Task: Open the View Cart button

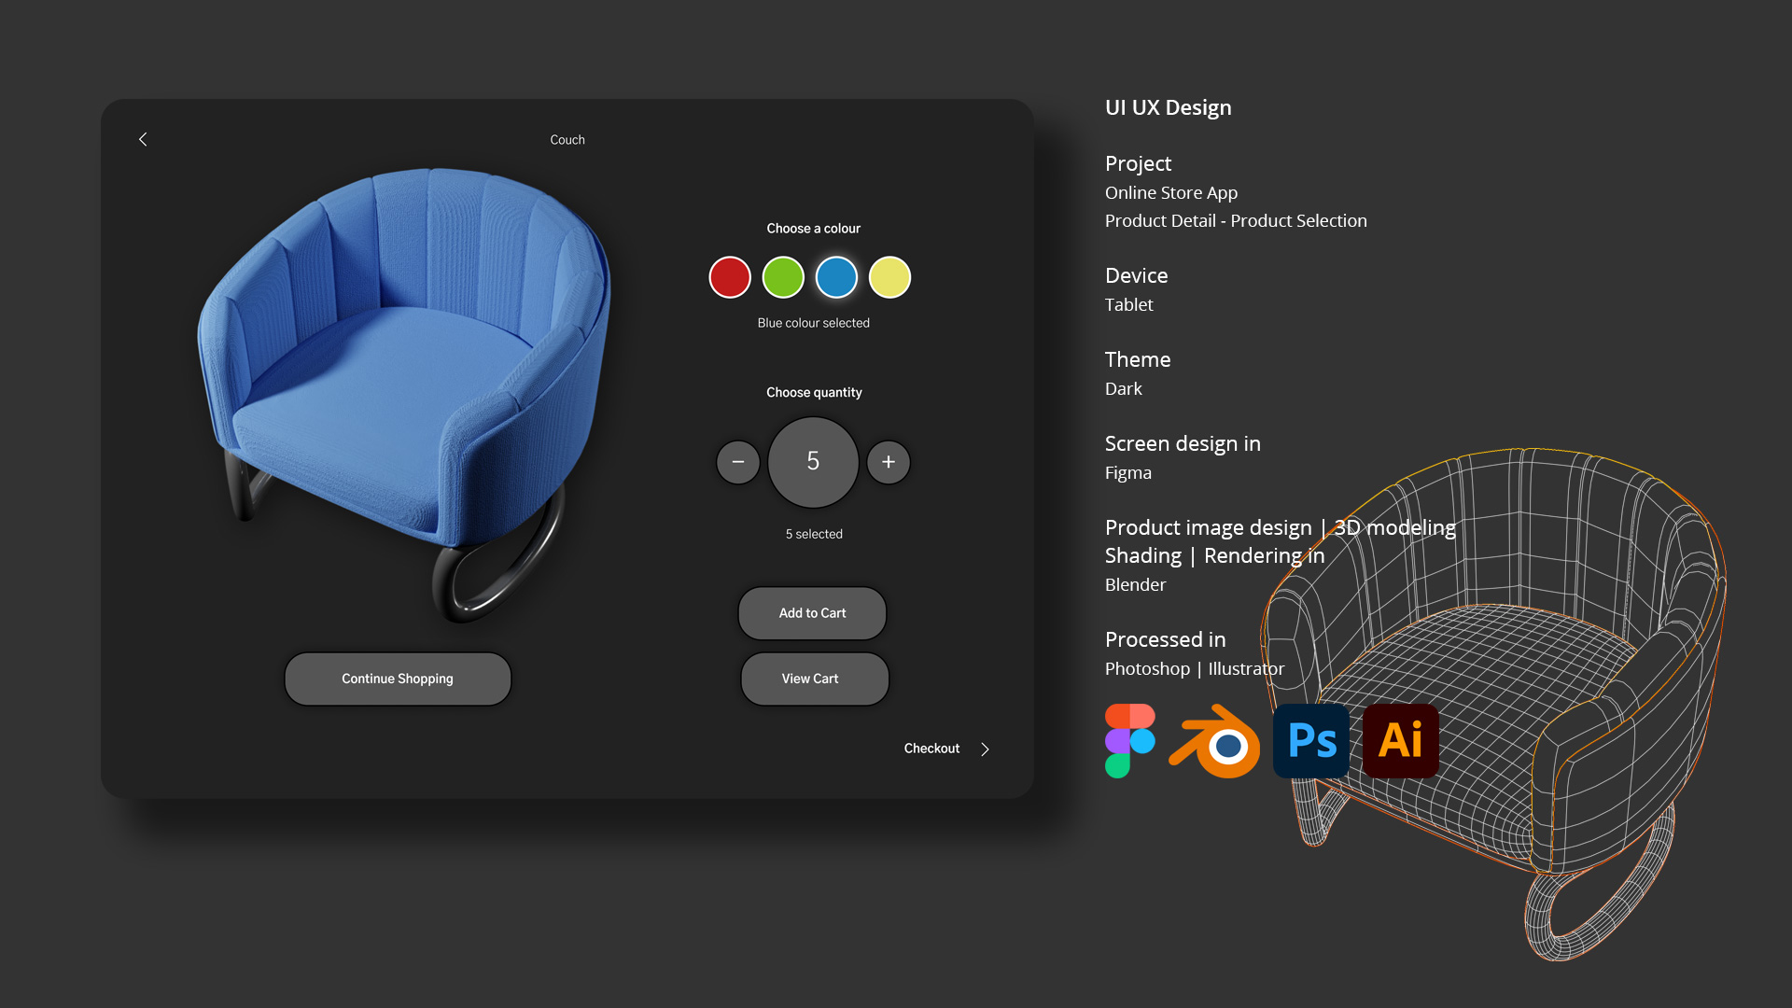Action: (814, 679)
